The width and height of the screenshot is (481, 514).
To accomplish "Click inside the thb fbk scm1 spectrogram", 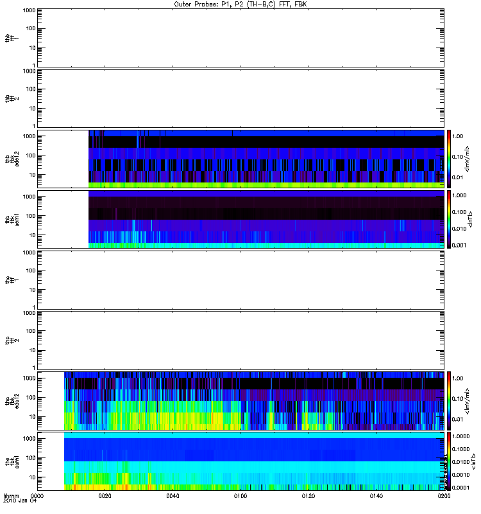I will (266, 219).
